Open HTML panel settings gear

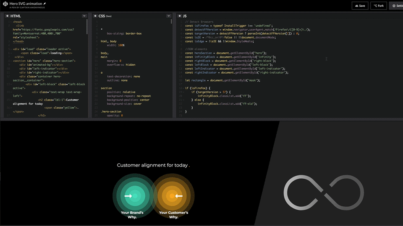click(7, 16)
